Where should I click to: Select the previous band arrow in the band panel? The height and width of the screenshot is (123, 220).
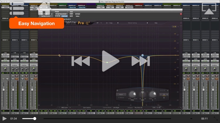pos(161,91)
